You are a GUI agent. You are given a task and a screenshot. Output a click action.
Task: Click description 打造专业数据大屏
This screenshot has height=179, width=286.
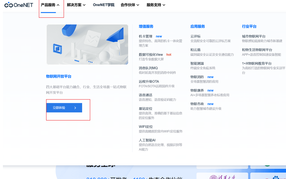click(151, 59)
